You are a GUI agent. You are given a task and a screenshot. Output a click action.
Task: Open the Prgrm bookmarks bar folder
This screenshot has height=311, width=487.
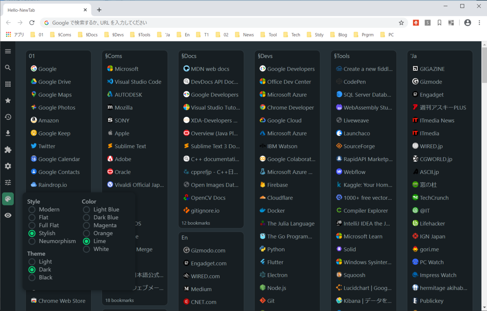coord(364,34)
